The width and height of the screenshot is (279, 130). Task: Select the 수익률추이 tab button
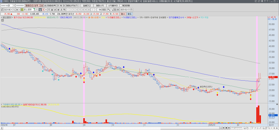(x=113, y=5)
